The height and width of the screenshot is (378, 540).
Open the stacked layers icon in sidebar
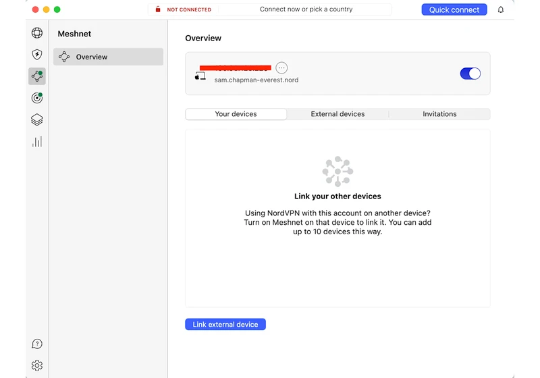37,119
